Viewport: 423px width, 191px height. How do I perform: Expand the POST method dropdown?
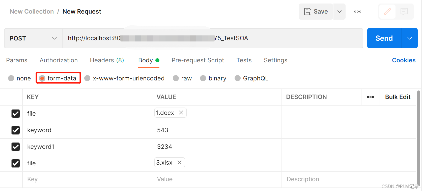tap(54, 38)
